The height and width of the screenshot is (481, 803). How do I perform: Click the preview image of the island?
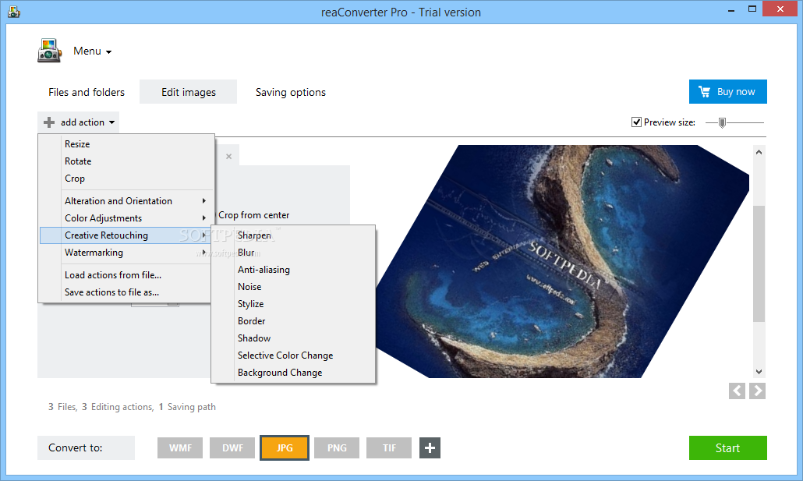pyautogui.click(x=562, y=261)
